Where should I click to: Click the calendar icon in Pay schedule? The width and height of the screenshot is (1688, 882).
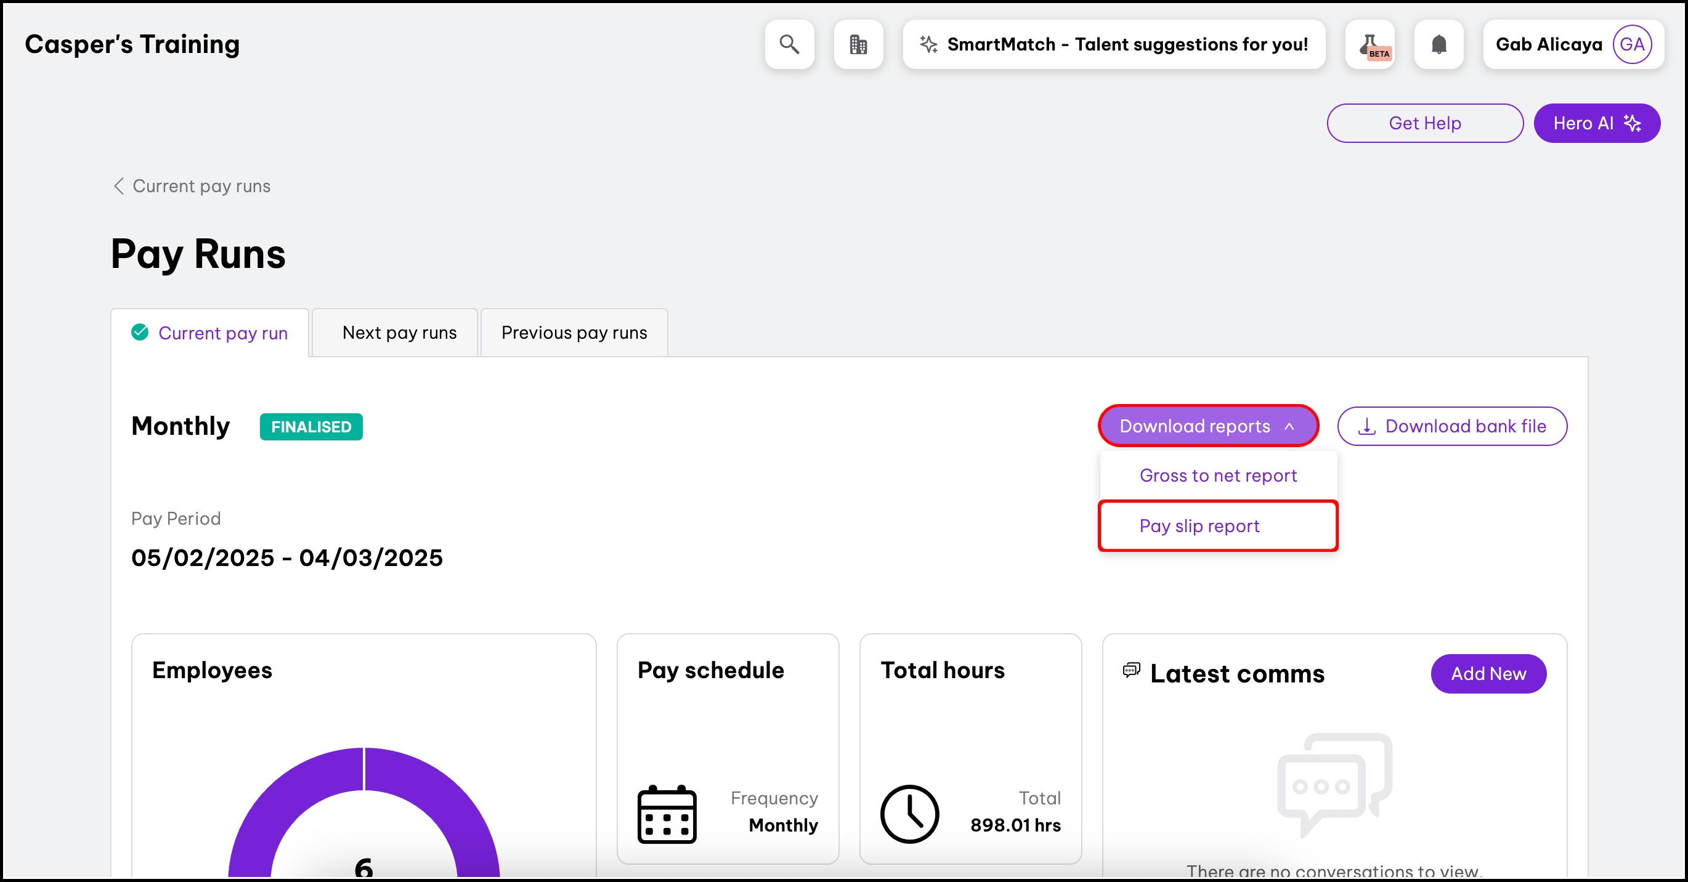(x=667, y=813)
